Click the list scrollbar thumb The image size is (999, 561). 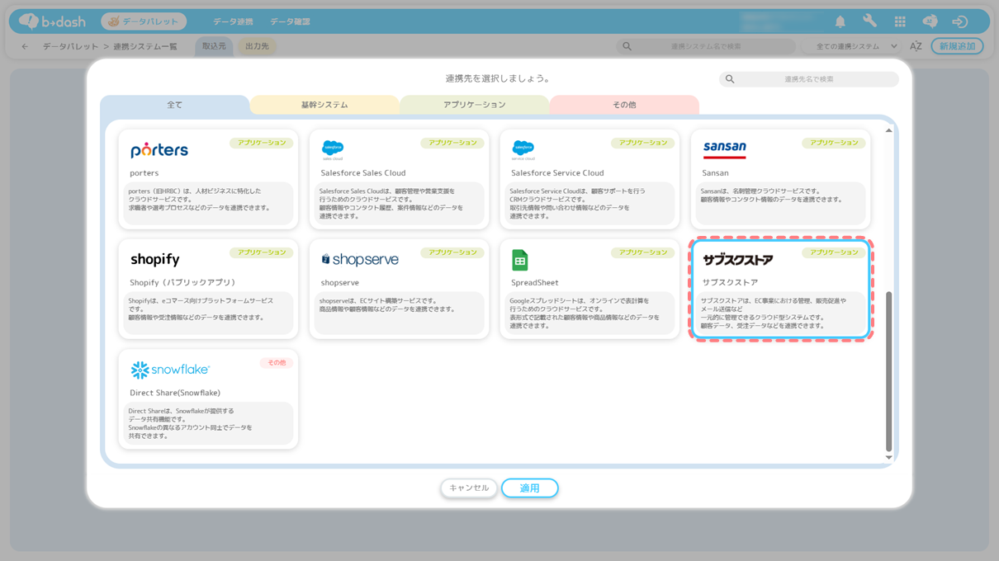click(888, 371)
